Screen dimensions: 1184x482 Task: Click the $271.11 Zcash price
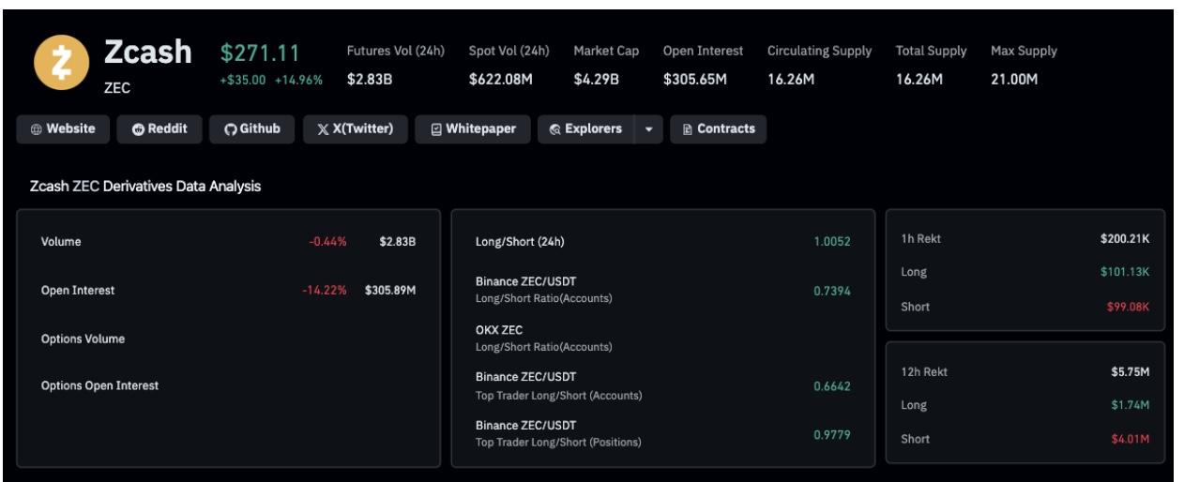click(x=260, y=53)
